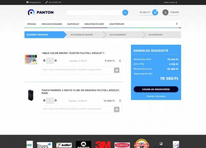Open the Aqua Color Brush product title
This screenshot has height=148, width=206.
coord(73,53)
